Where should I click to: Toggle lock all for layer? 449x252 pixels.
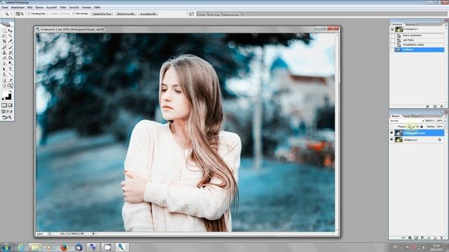[x=422, y=126]
